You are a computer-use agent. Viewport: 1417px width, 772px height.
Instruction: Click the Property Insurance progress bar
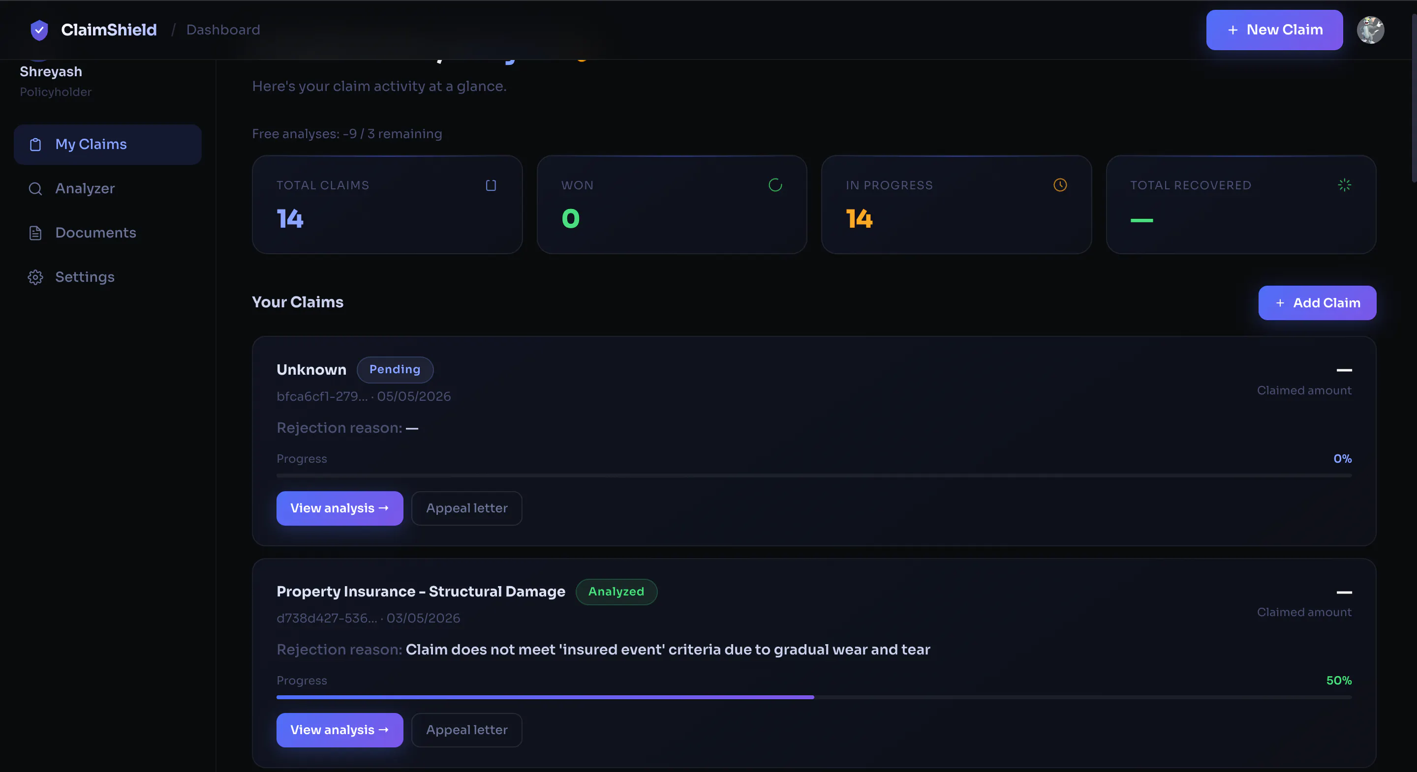coord(814,697)
